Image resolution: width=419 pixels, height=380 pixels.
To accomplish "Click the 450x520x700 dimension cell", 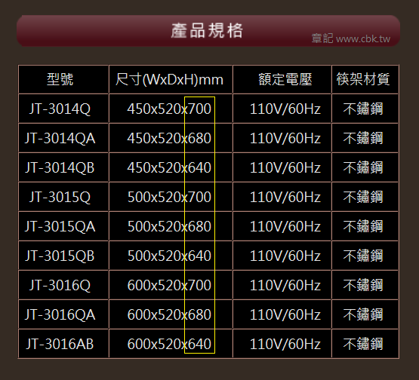I will tap(171, 109).
